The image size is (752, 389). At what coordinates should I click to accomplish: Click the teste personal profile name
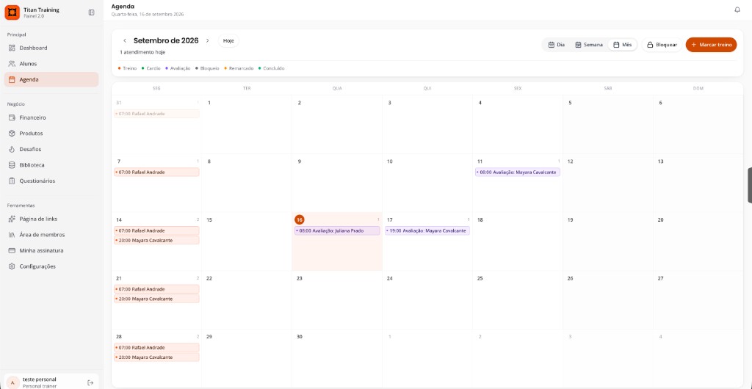40,379
